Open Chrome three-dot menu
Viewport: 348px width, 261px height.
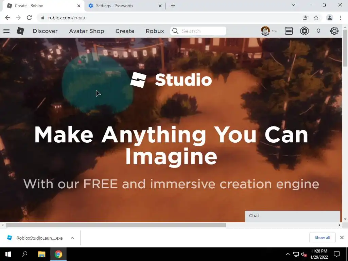click(x=341, y=18)
